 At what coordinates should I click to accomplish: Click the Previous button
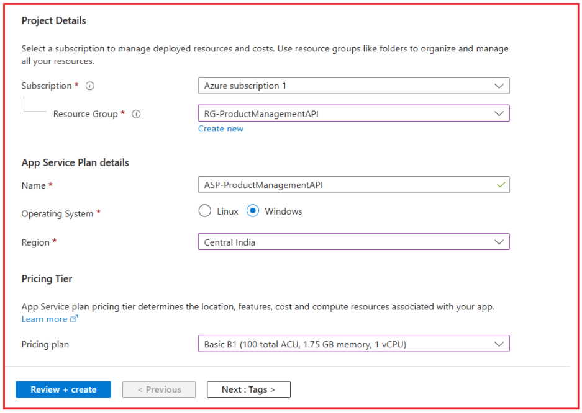pyautogui.click(x=159, y=389)
